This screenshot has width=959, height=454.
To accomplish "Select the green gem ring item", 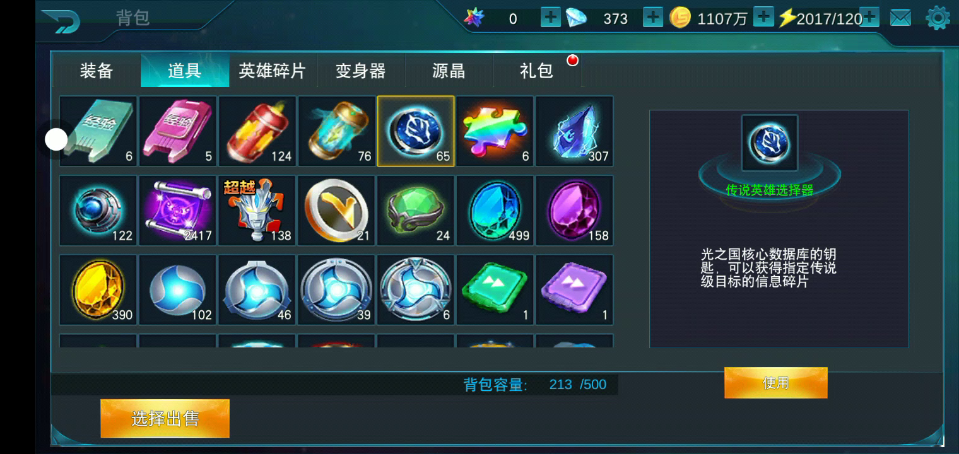I will (x=416, y=211).
